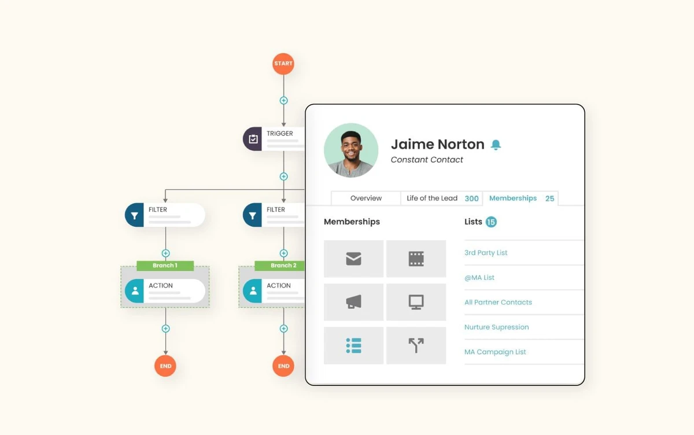Click the yellow list membership icon
This screenshot has height=435, width=694.
(x=353, y=345)
